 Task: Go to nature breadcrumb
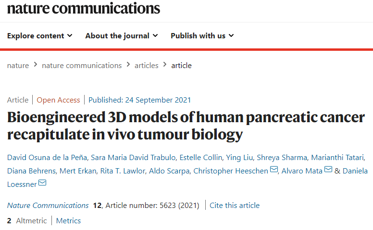[18, 66]
